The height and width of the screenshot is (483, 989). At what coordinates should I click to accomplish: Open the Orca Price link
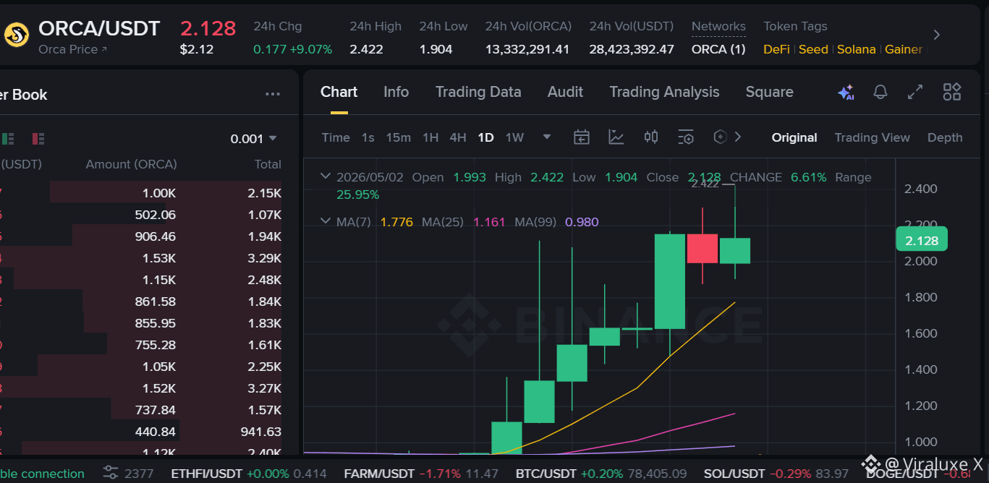(72, 49)
